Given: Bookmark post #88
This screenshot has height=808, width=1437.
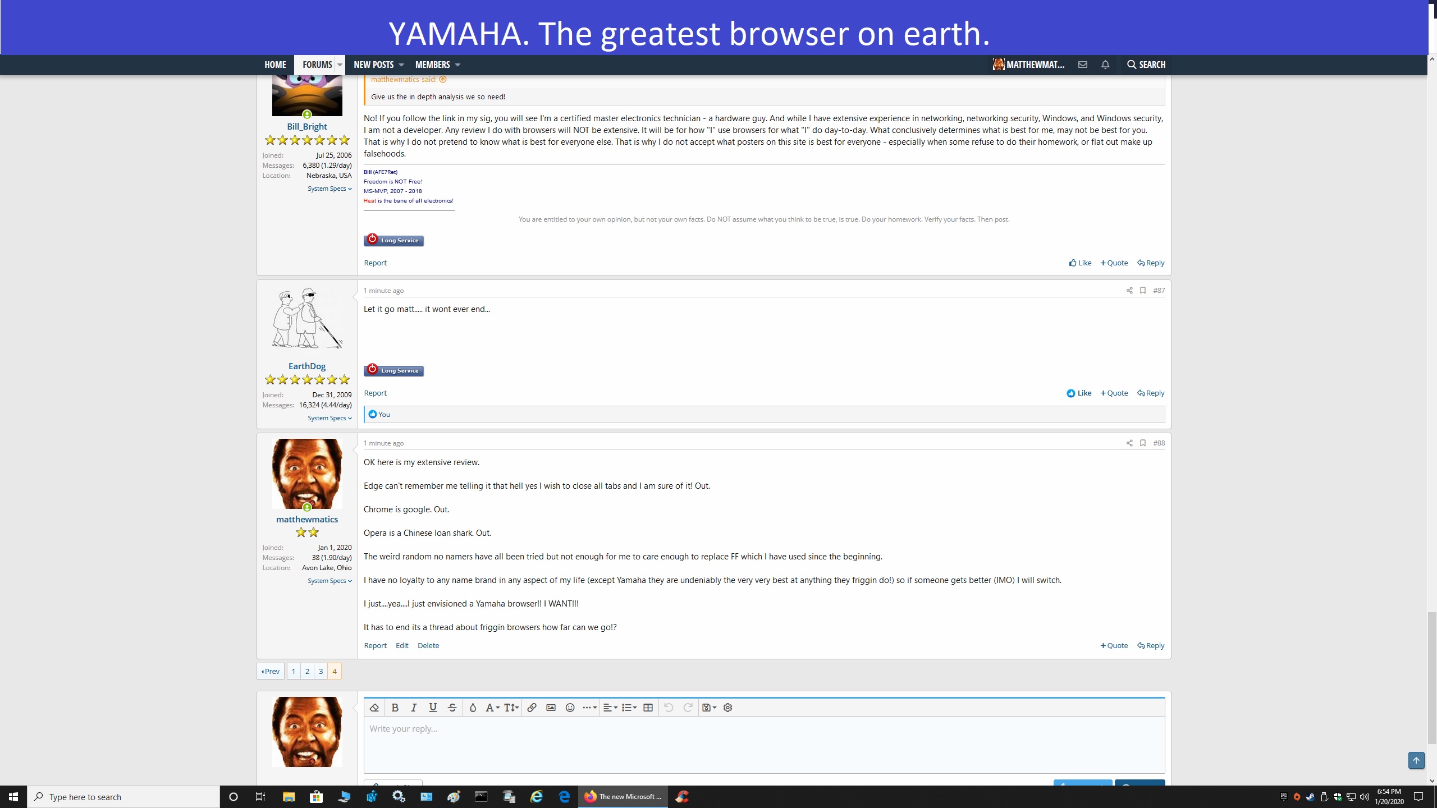Looking at the screenshot, I should 1143,443.
